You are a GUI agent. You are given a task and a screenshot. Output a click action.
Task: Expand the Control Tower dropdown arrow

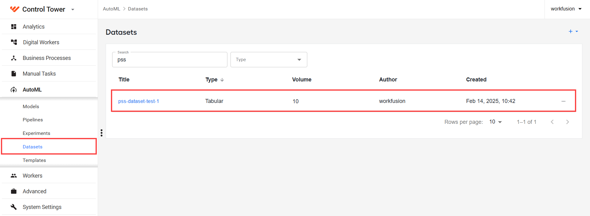[73, 10]
